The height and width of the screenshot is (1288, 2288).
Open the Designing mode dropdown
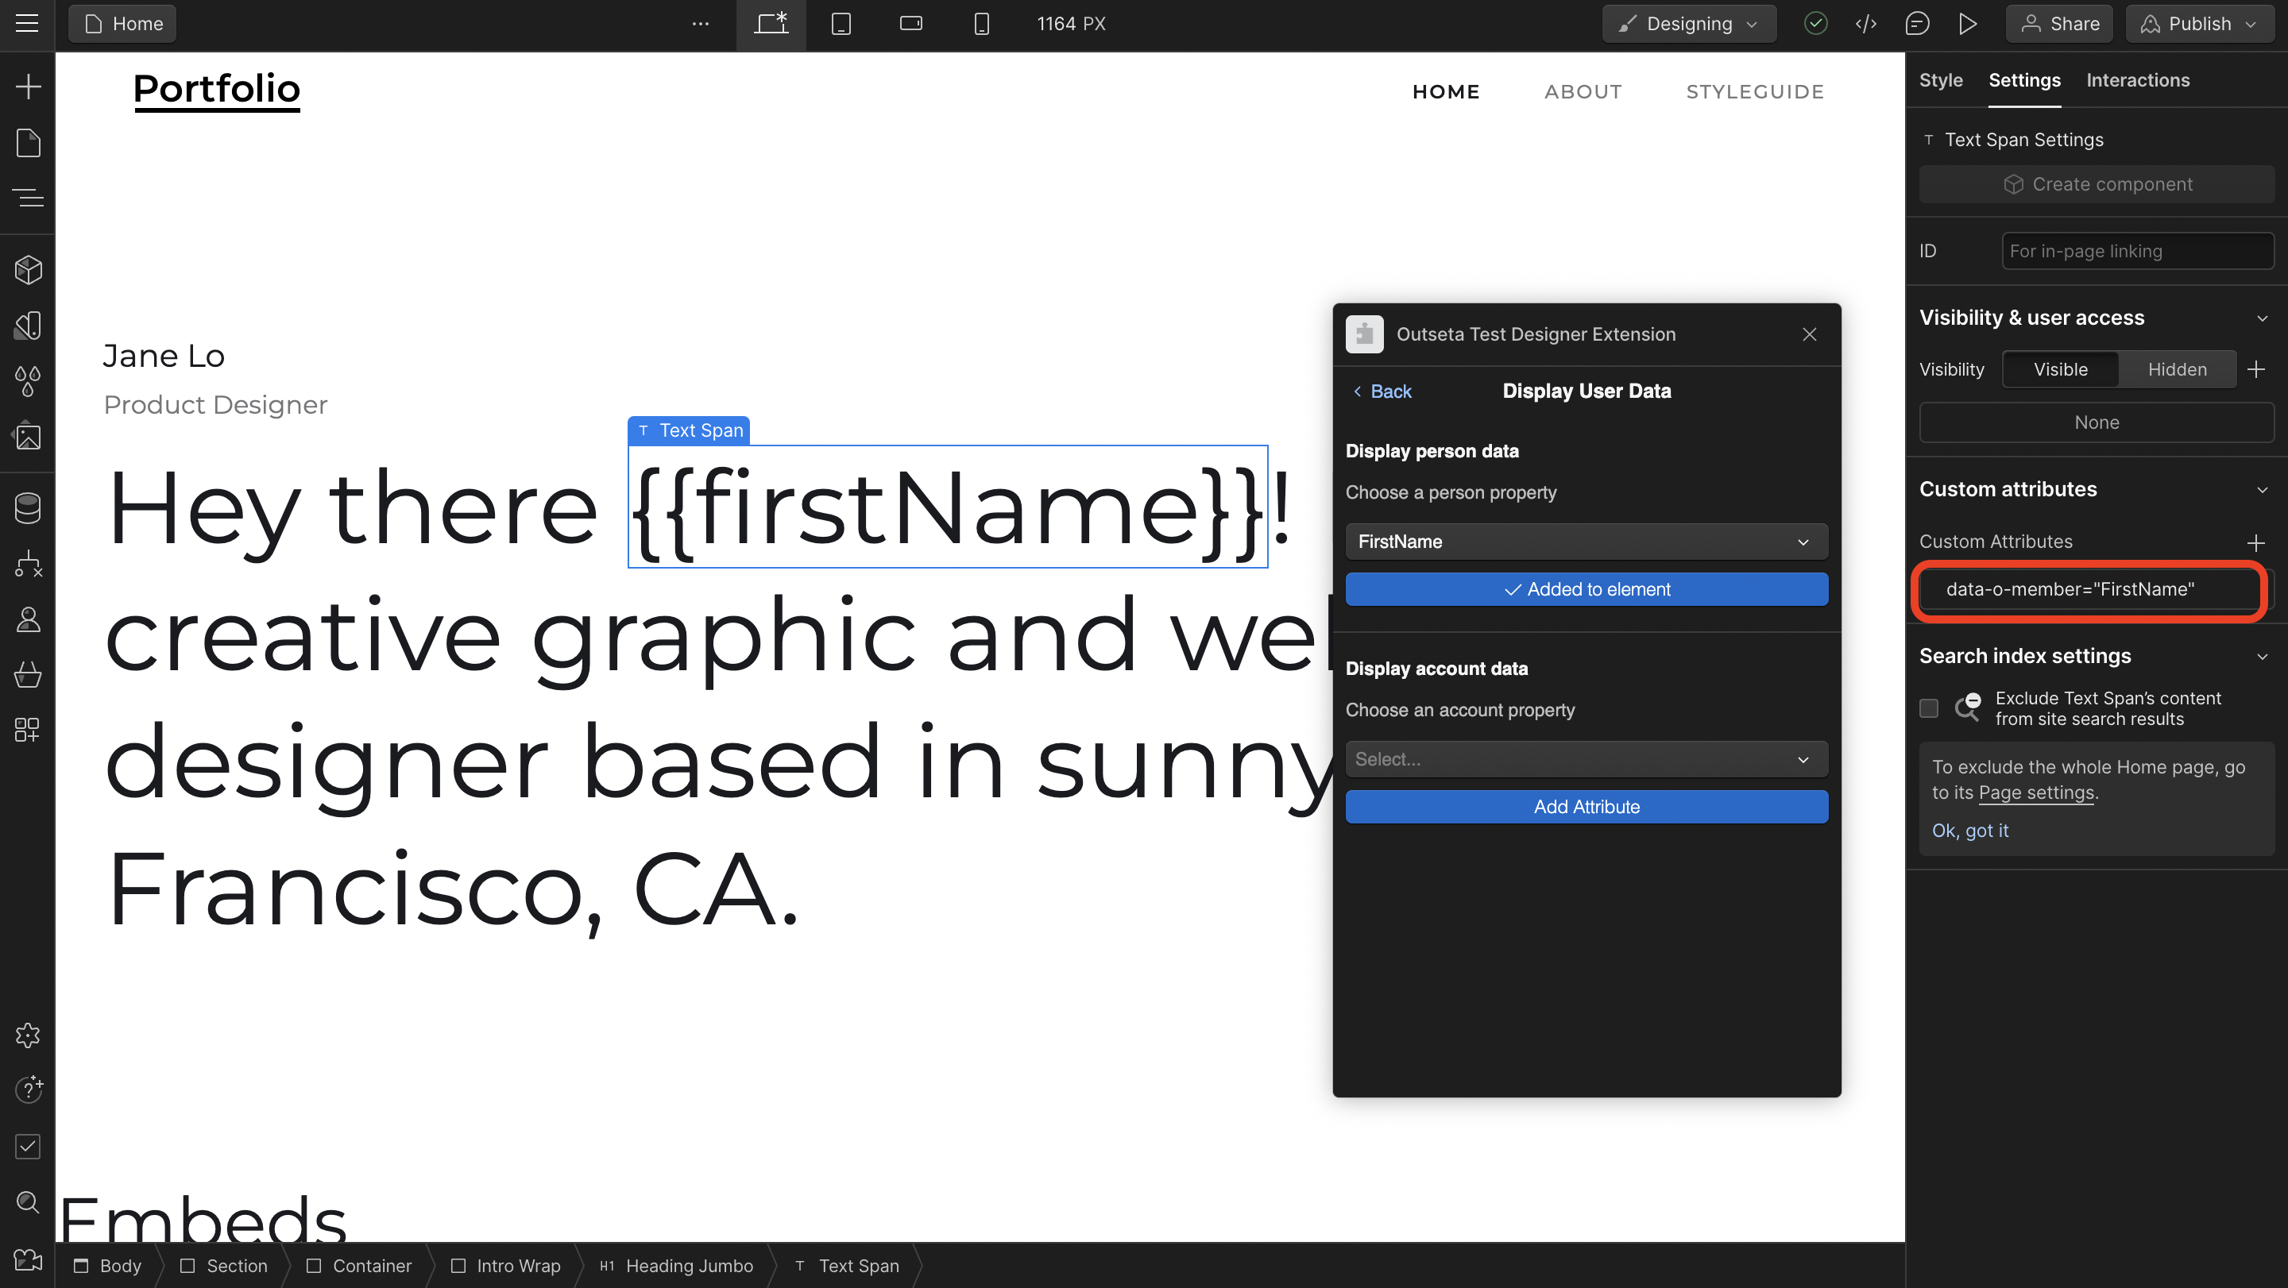click(1688, 24)
